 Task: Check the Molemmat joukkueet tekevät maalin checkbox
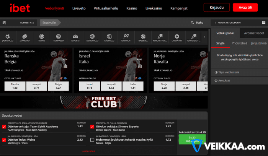pos(92,140)
